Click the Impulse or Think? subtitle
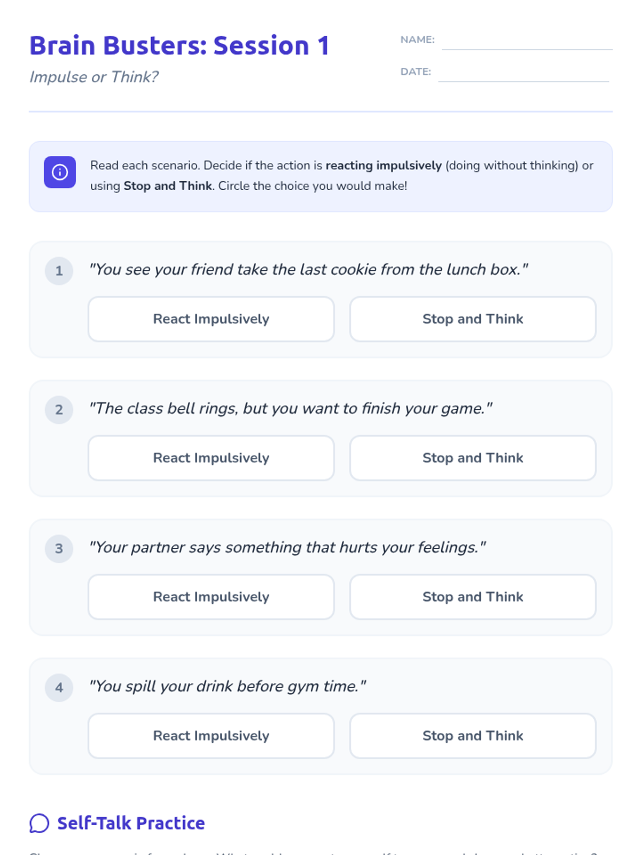Screen dimensions: 641x855 [94, 77]
